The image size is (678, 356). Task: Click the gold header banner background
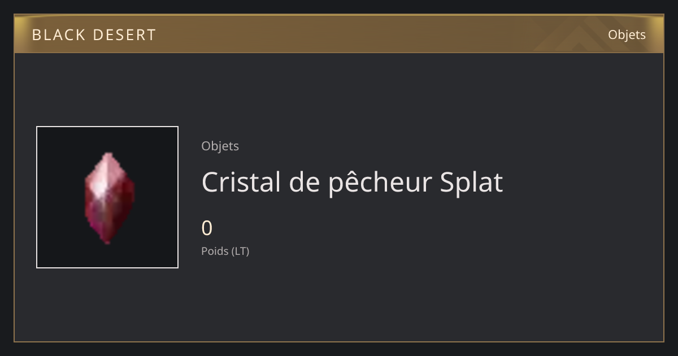click(339, 34)
